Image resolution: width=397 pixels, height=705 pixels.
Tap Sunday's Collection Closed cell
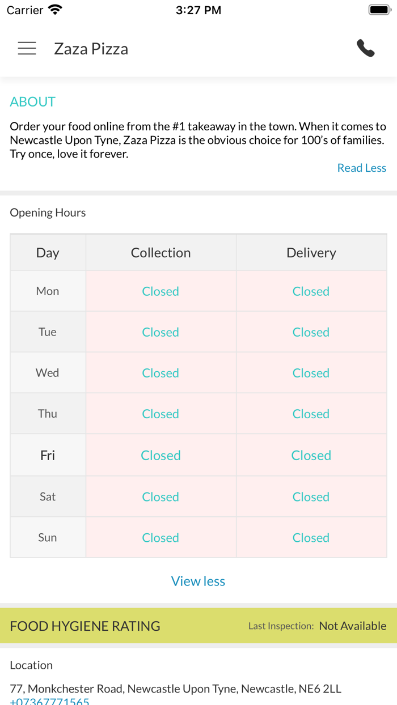[x=161, y=537]
